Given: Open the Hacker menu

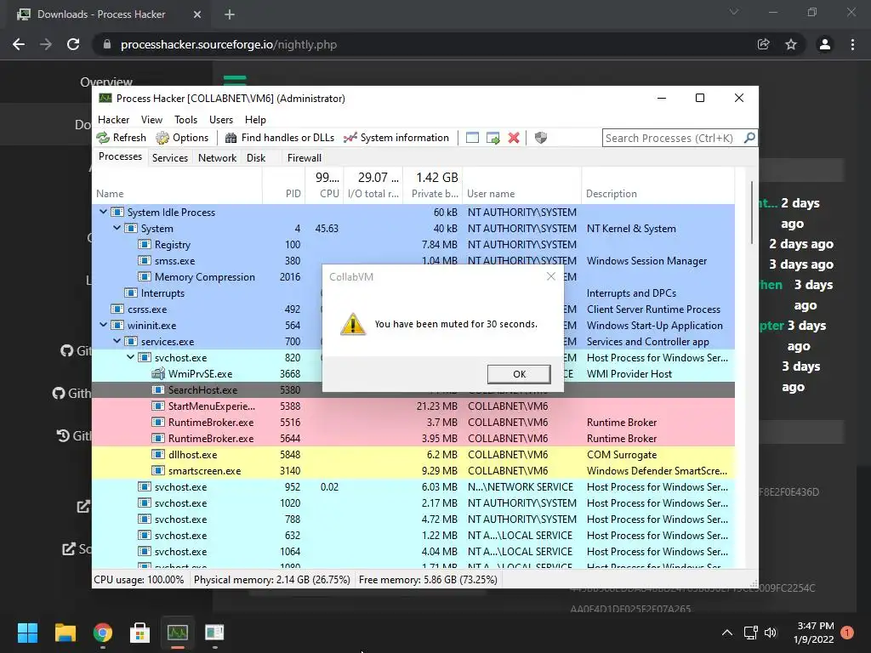Looking at the screenshot, I should [x=113, y=119].
